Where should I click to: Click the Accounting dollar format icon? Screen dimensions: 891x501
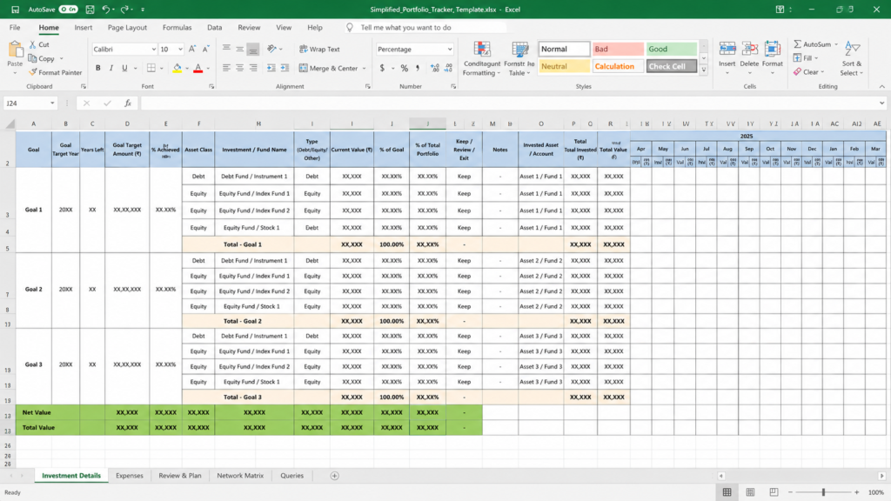point(382,68)
